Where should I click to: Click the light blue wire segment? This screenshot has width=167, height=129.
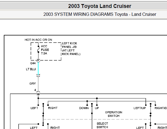[x=38, y=68]
